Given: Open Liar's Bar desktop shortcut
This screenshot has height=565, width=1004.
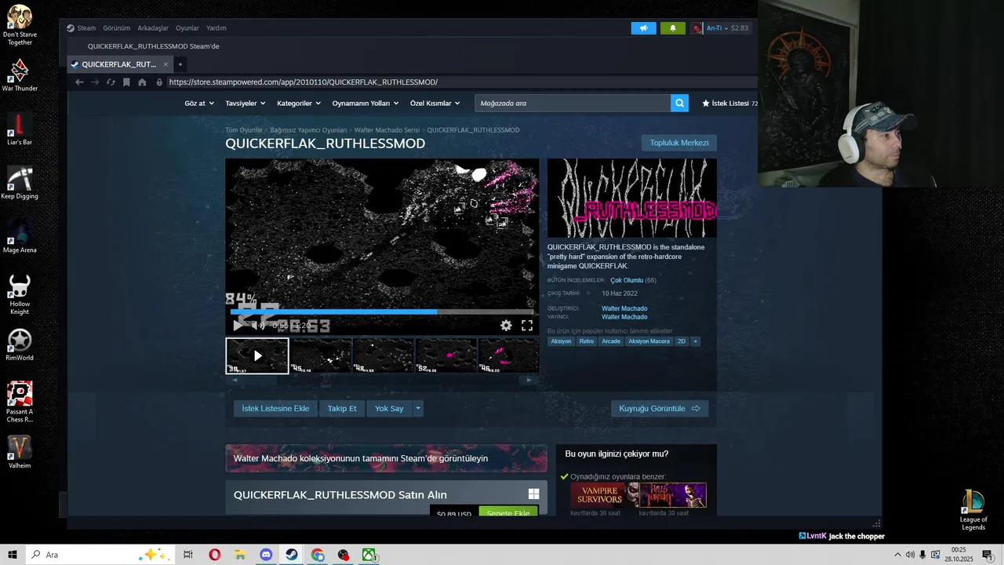Looking at the screenshot, I should (x=20, y=129).
